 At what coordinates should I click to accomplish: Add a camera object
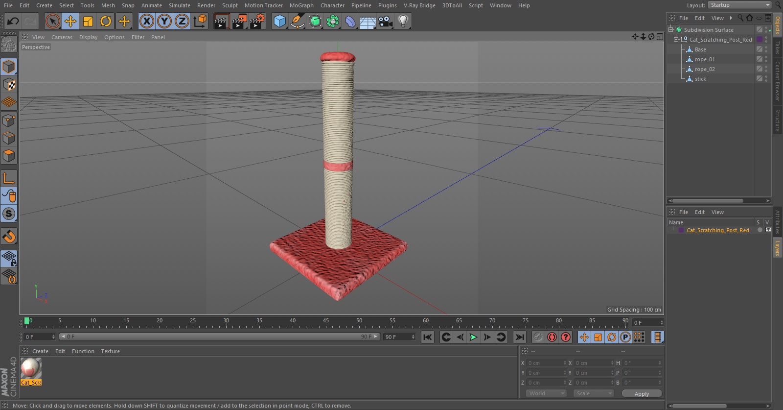pos(386,21)
